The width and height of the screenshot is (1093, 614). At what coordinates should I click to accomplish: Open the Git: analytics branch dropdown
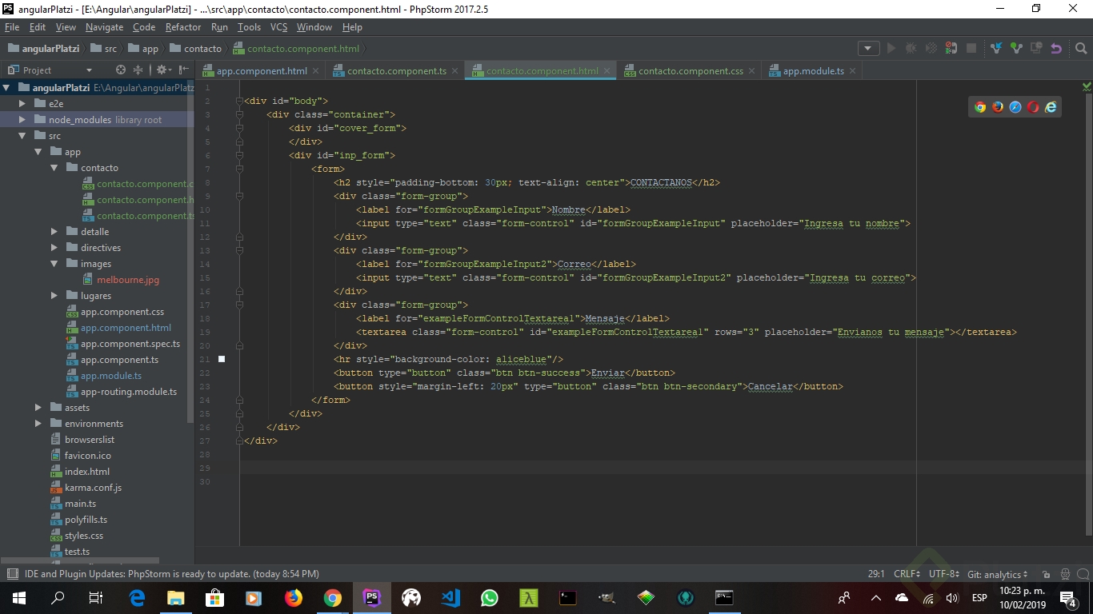point(997,574)
